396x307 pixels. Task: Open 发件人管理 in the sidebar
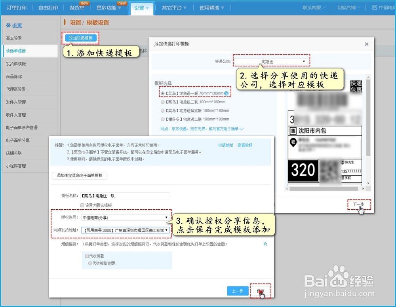click(30, 102)
